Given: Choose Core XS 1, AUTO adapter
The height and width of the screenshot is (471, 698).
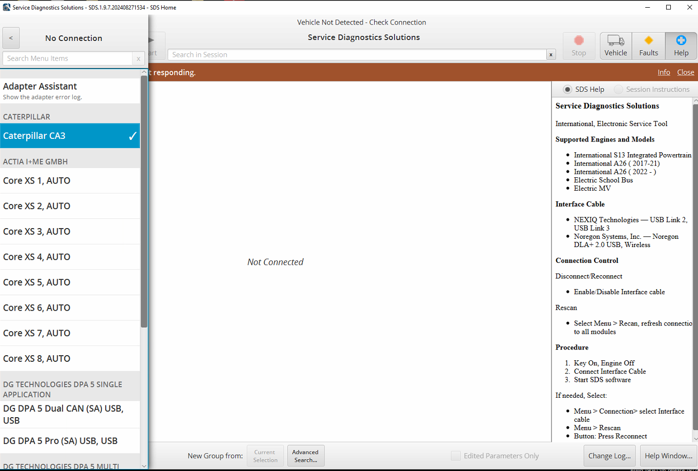Looking at the screenshot, I should click(x=70, y=180).
